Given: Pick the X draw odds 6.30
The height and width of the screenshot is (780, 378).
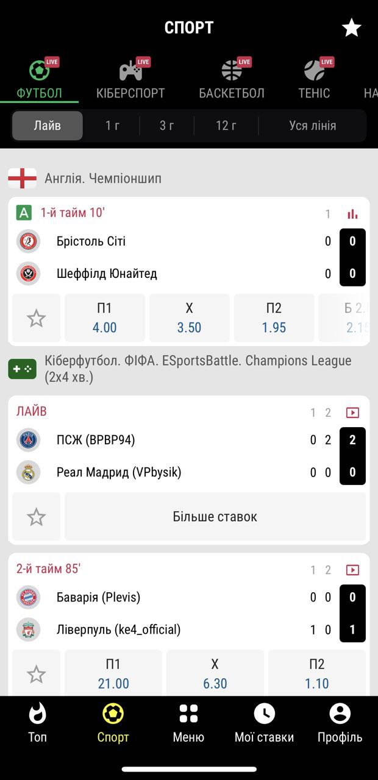Looking at the screenshot, I should click(215, 674).
